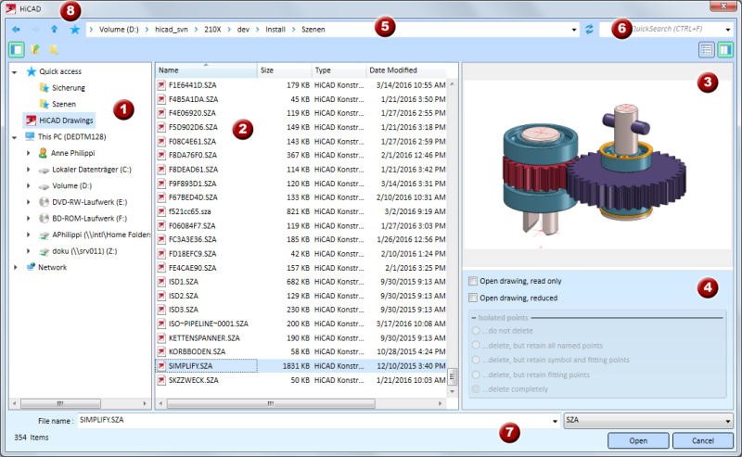The height and width of the screenshot is (457, 742).
Task: Go back with the blue back arrow
Action: click(x=16, y=30)
